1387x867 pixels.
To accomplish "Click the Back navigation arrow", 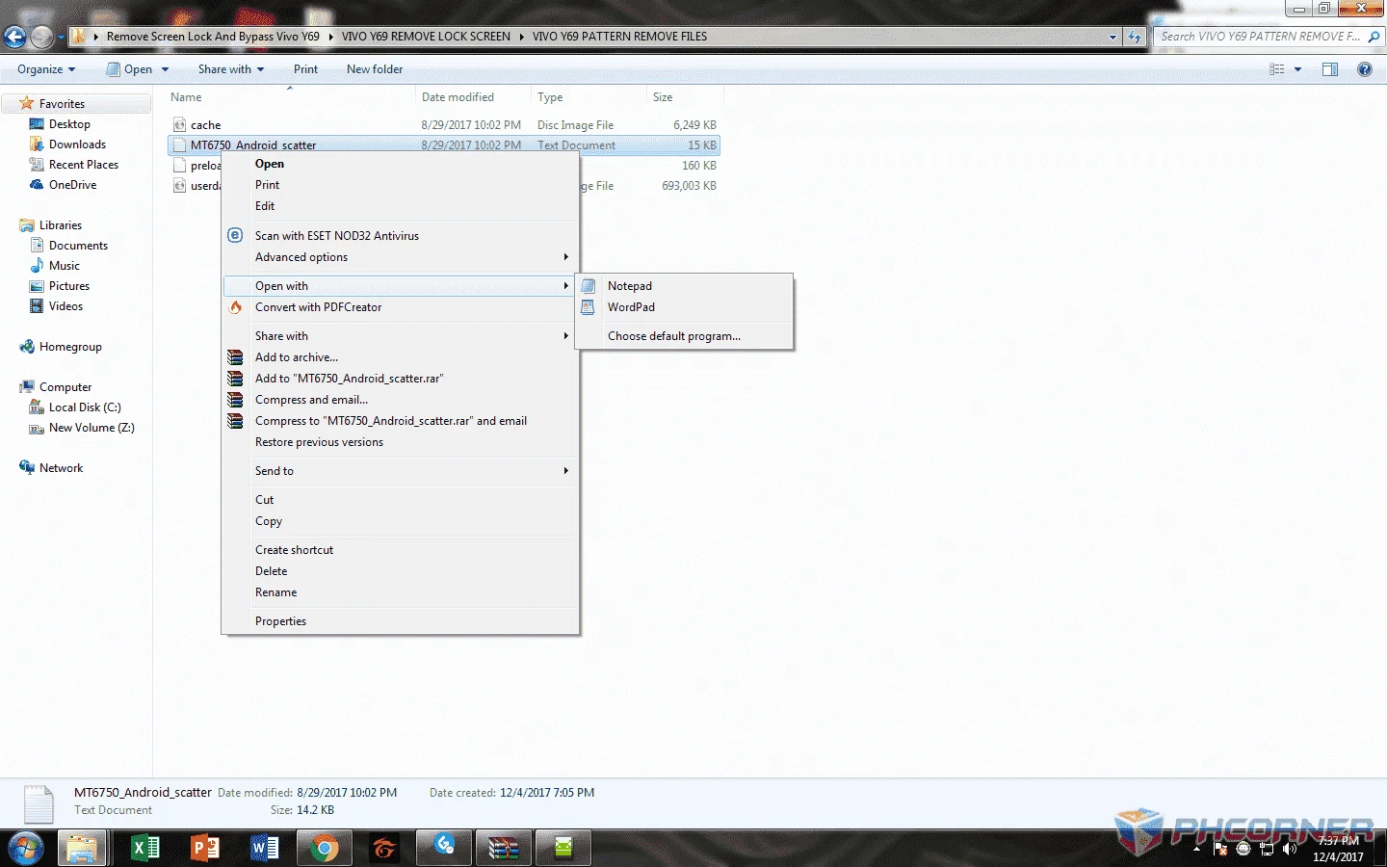I will [14, 37].
